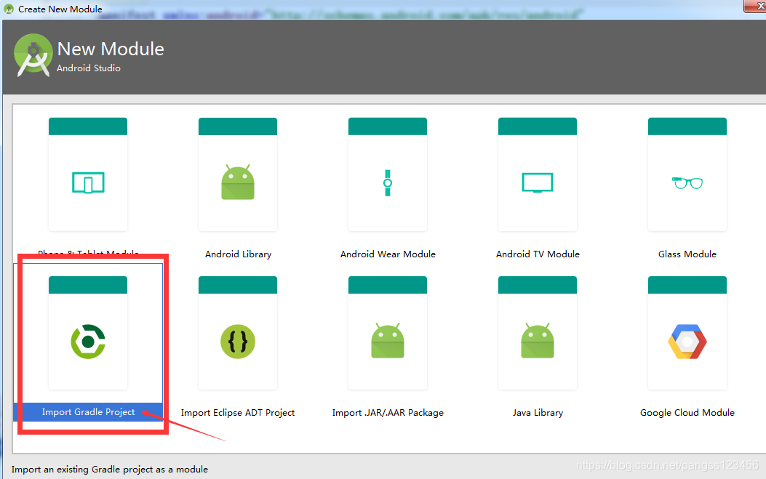The width and height of the screenshot is (766, 479).
Task: Click the Google Cloud Module label
Action: coord(687,413)
